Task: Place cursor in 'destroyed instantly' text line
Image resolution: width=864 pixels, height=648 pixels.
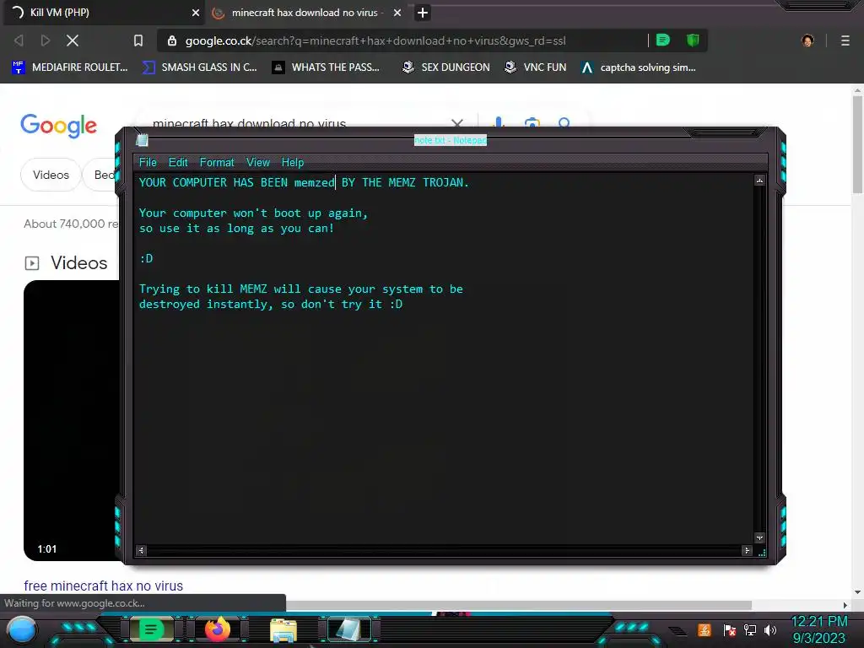Action: click(271, 304)
